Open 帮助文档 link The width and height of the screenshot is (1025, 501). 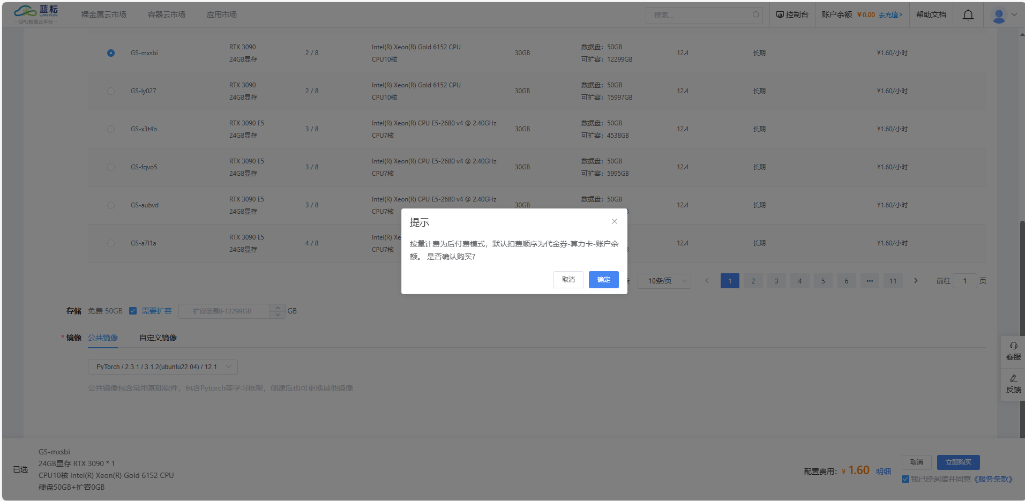point(931,15)
